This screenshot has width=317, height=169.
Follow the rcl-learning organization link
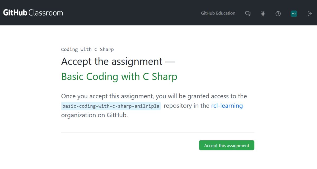coord(227,106)
